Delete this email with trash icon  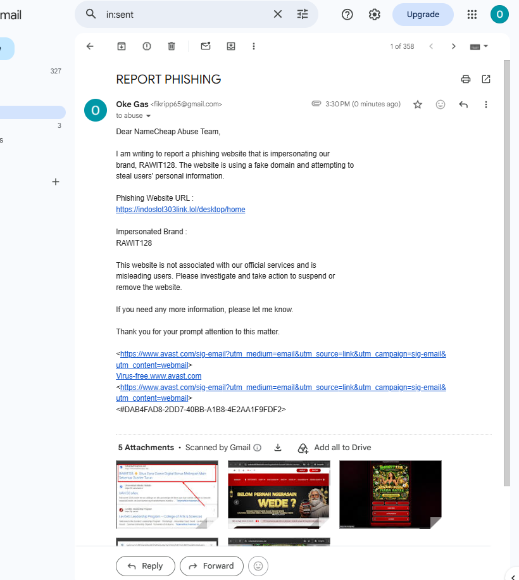pyautogui.click(x=172, y=46)
